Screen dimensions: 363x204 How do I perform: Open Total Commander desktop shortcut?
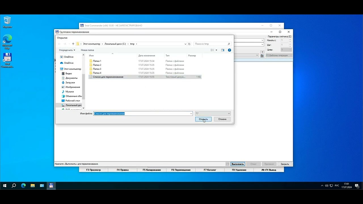point(7,60)
